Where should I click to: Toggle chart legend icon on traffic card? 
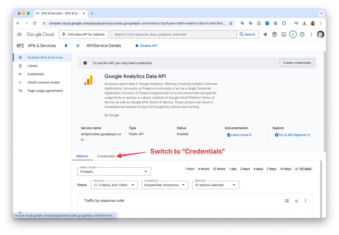(287, 201)
